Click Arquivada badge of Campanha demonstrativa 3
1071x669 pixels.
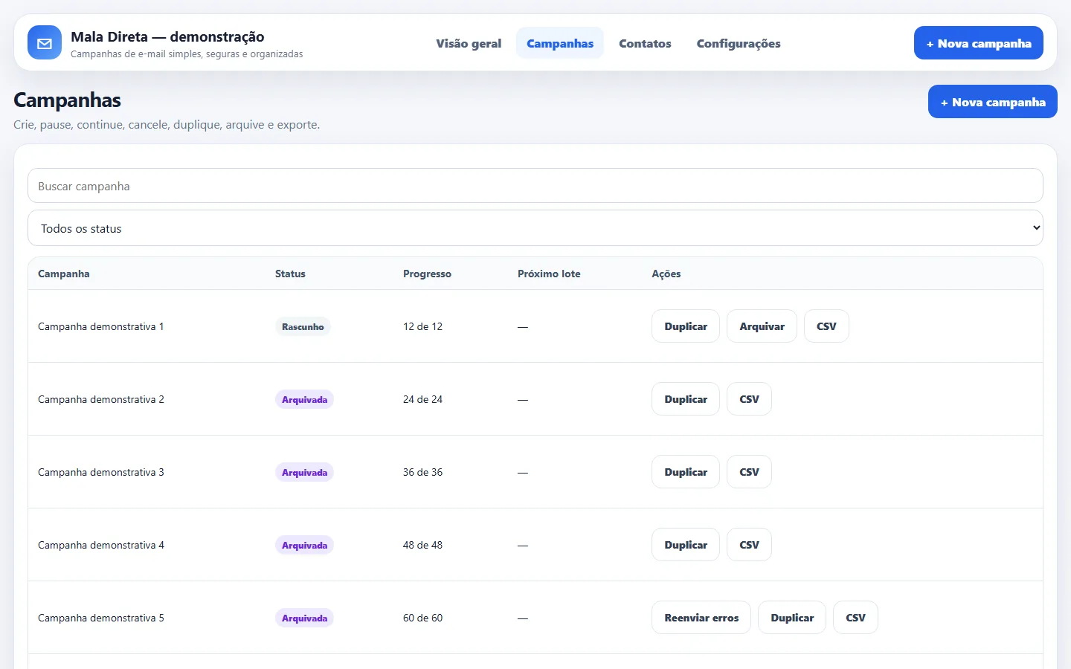coord(304,472)
